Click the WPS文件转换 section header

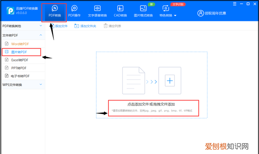point(23,84)
